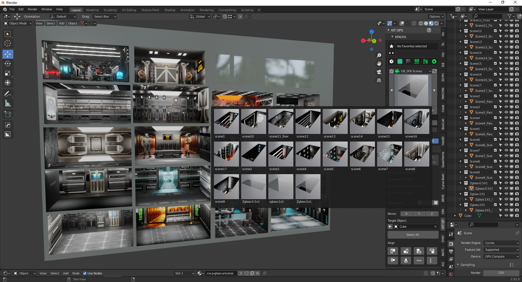
Task: Click the first Align icon button
Action: click(393, 251)
